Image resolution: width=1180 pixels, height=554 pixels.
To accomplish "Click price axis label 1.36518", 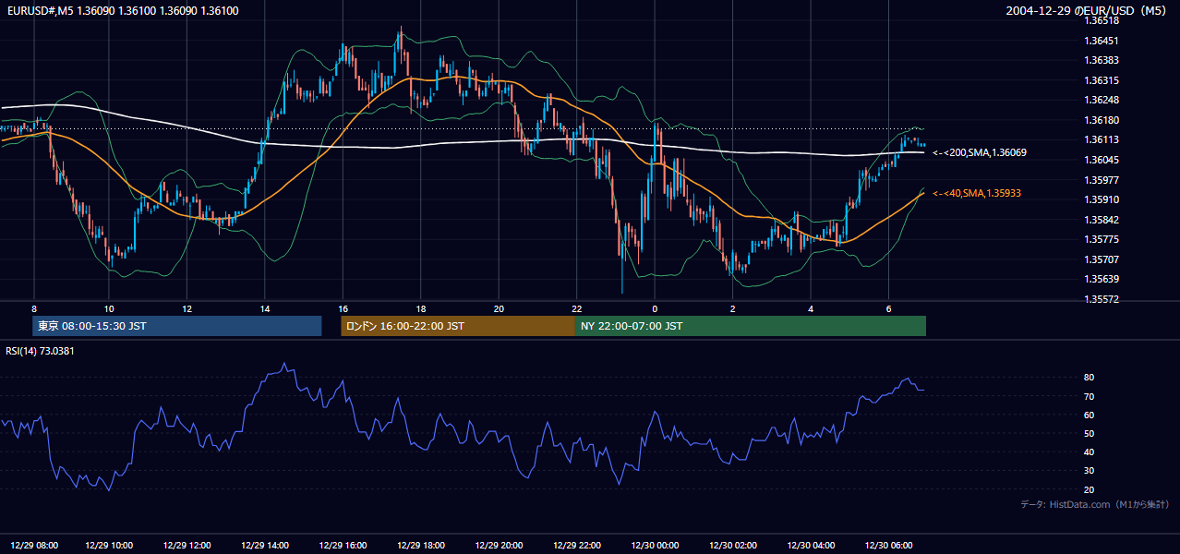I will click(x=1102, y=20).
